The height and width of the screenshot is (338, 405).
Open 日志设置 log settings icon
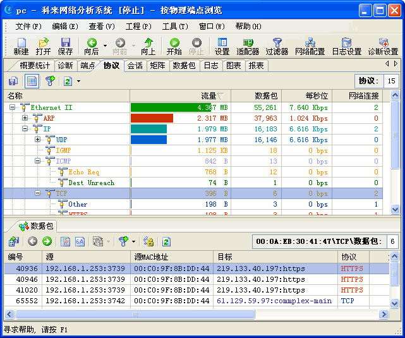point(347,47)
